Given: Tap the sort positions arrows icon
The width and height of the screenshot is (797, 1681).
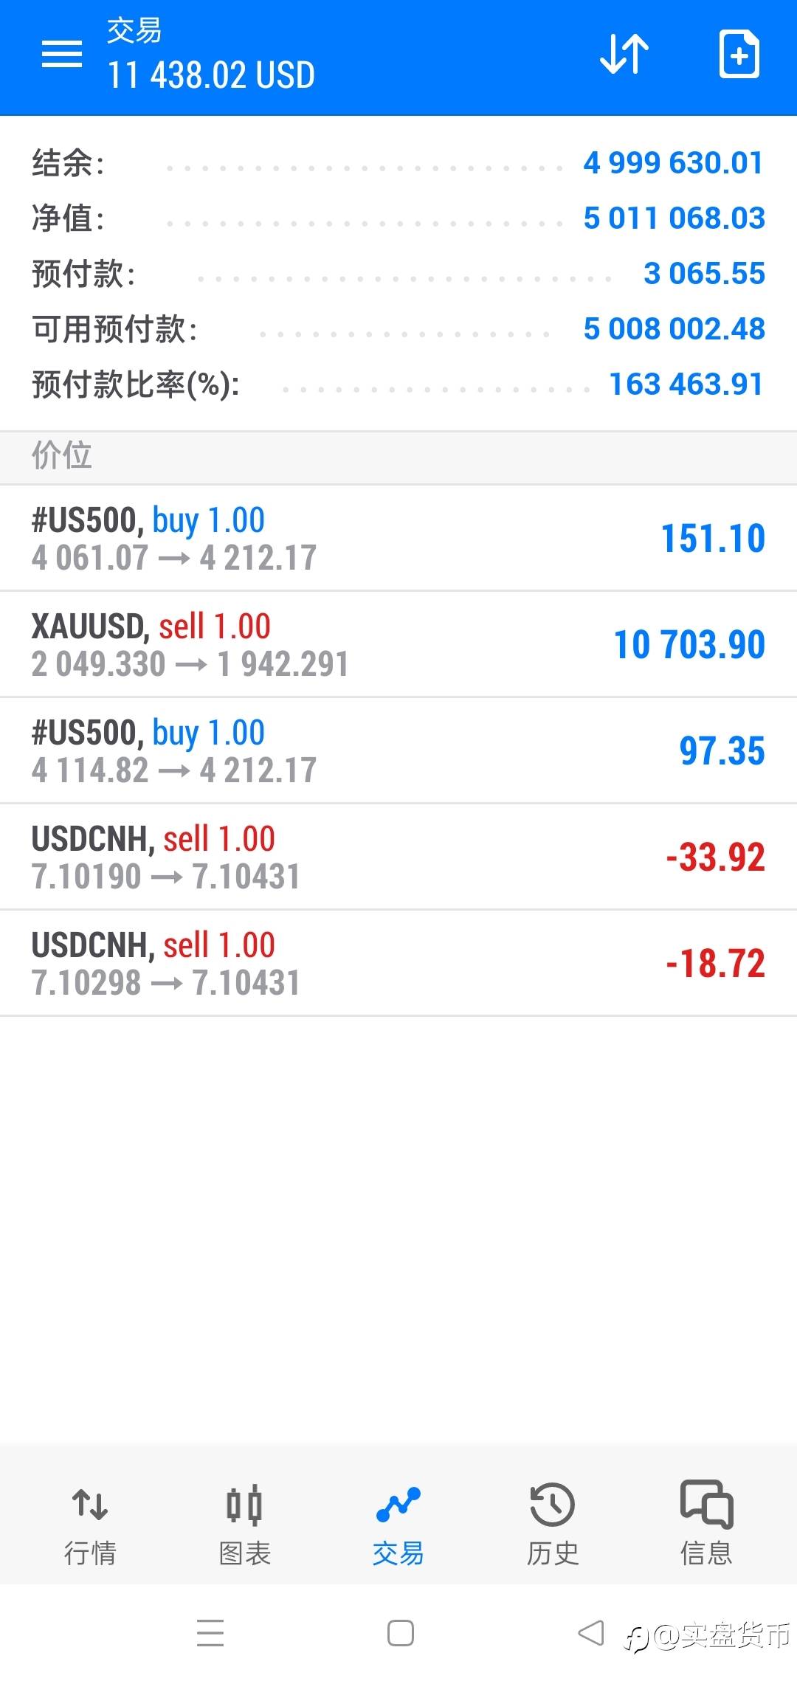Looking at the screenshot, I should point(624,54).
